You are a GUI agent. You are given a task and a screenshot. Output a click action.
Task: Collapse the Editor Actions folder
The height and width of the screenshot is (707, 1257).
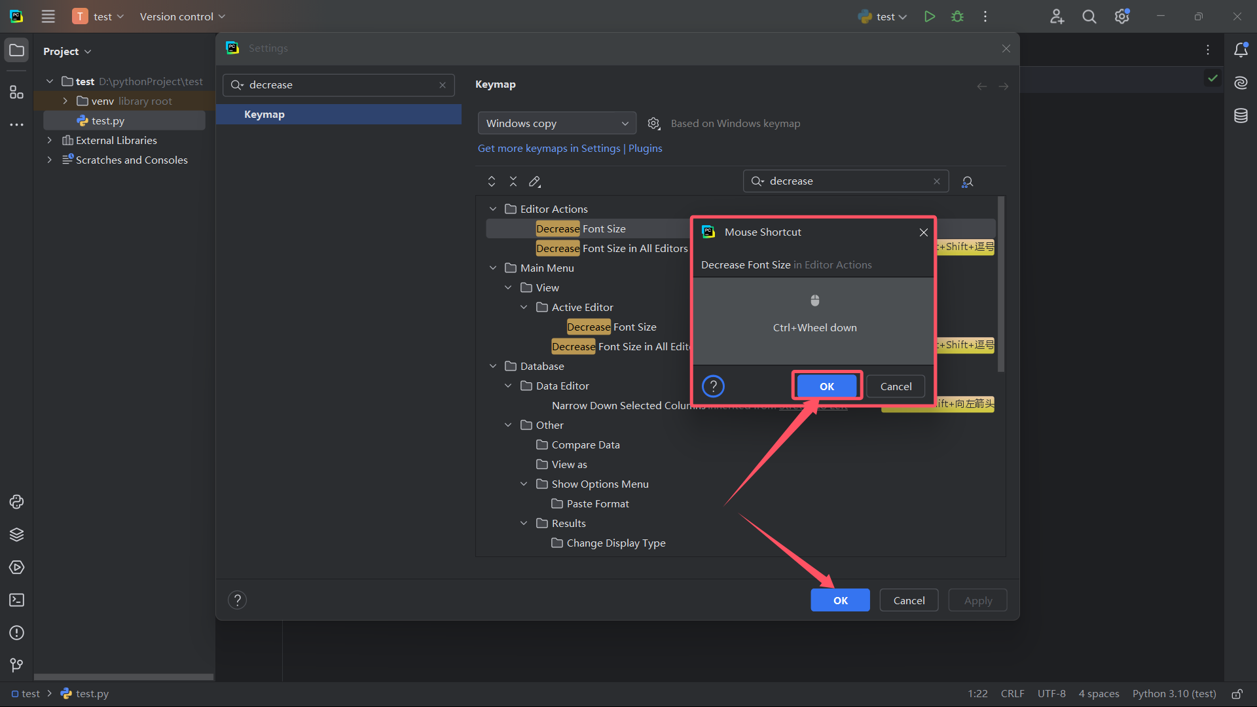493,209
